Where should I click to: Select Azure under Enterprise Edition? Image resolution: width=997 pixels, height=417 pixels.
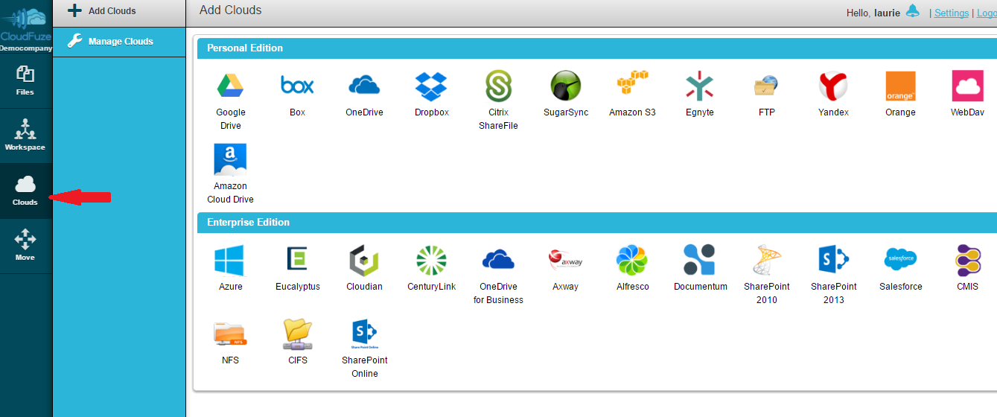point(229,261)
